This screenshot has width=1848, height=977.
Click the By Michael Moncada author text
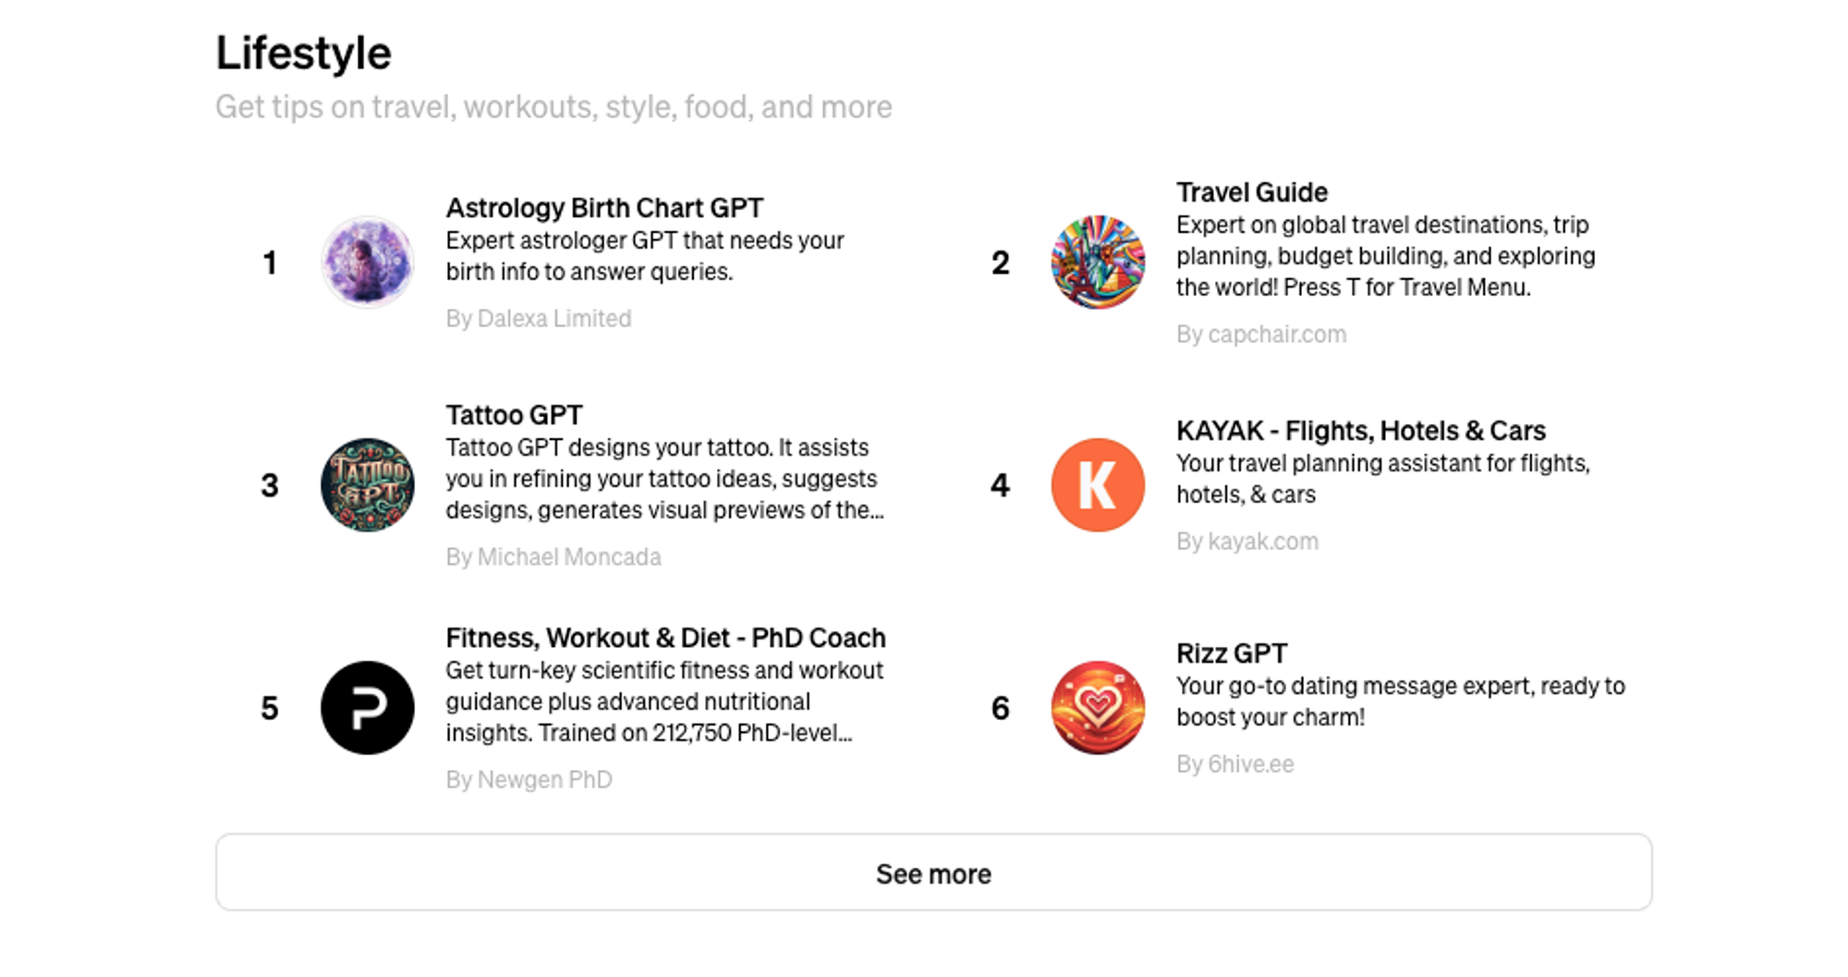tap(553, 557)
